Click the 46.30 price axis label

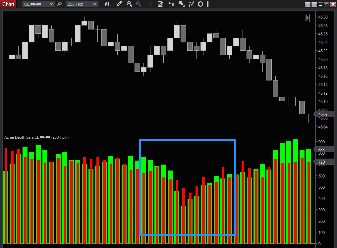click(323, 17)
